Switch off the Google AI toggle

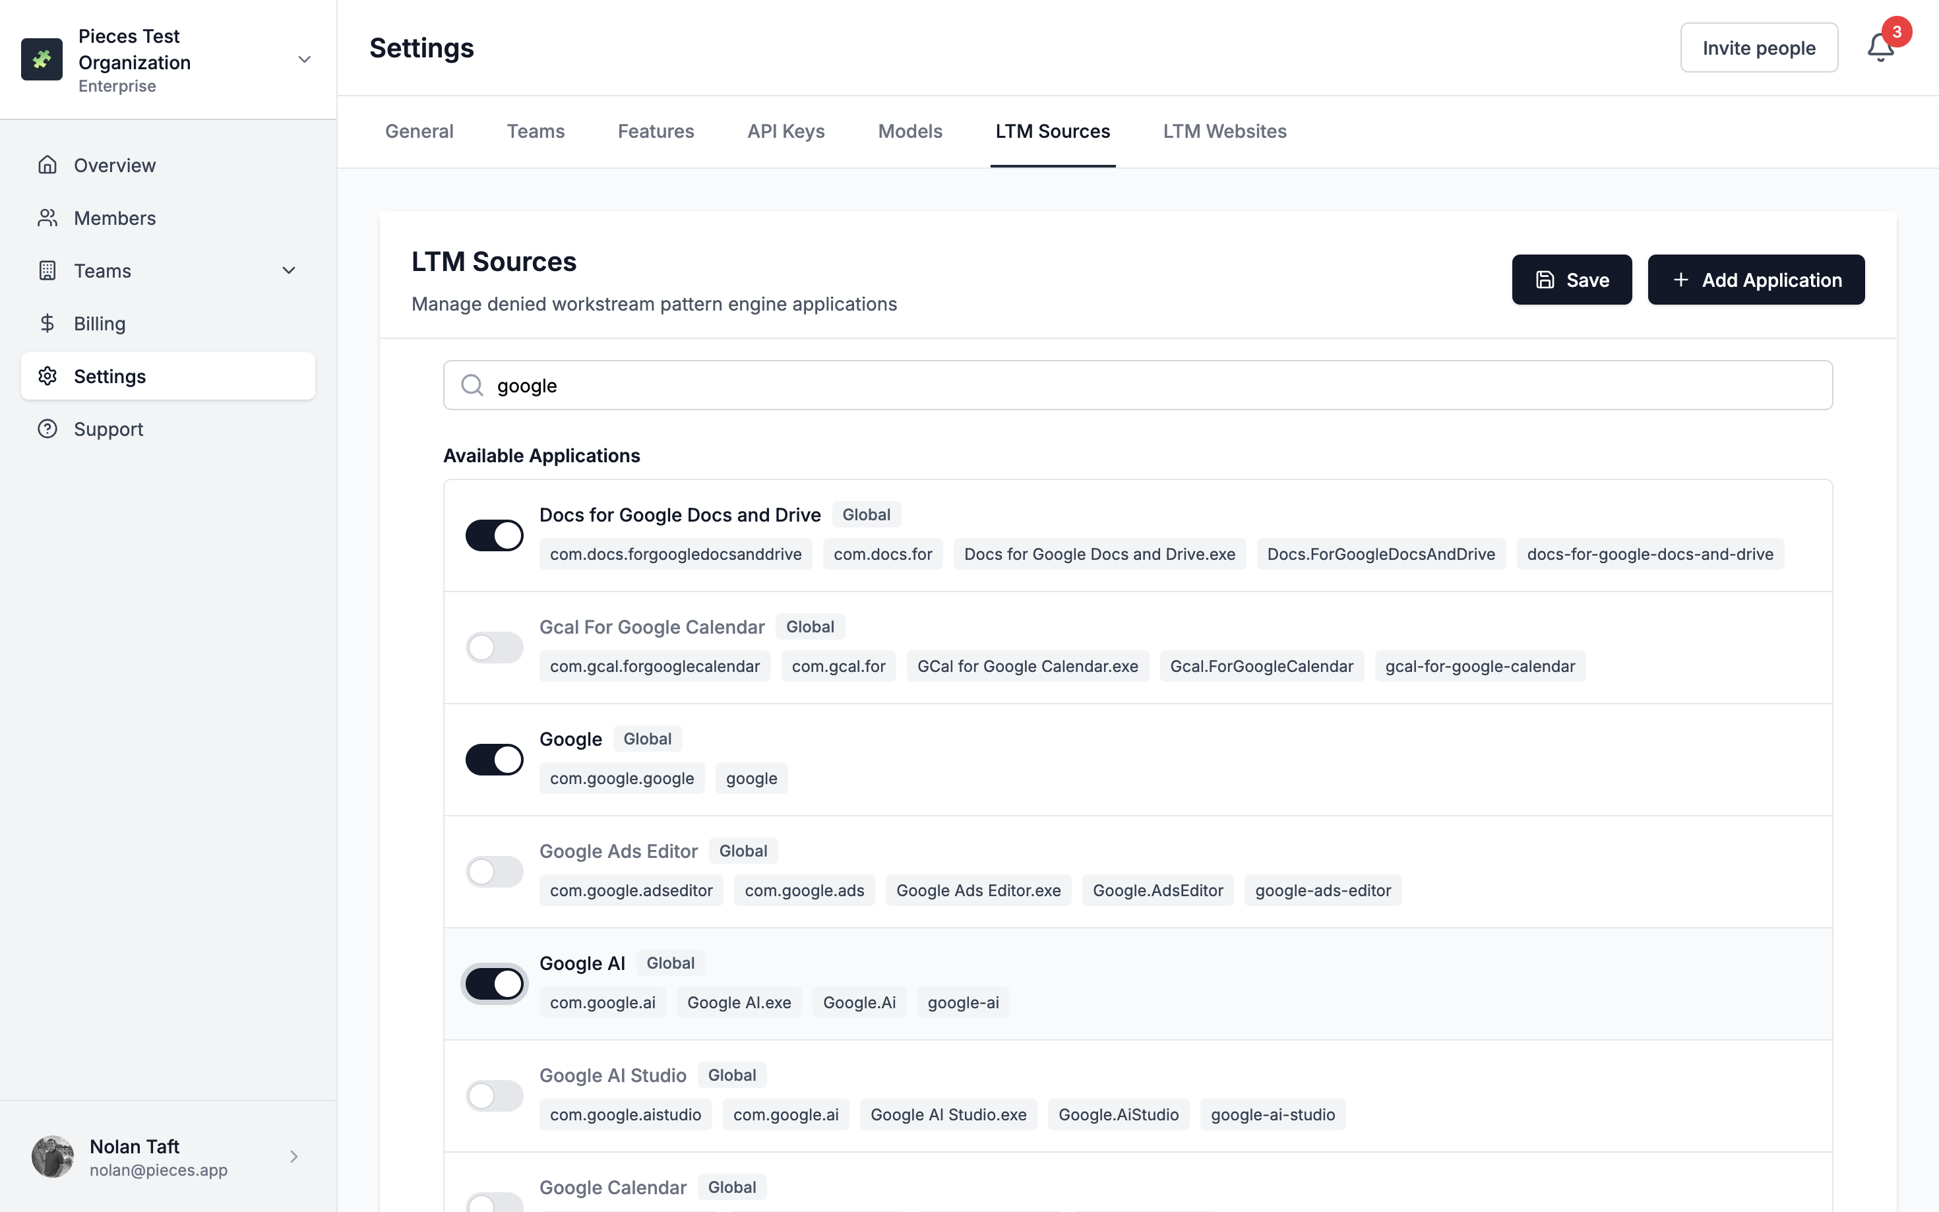point(494,984)
